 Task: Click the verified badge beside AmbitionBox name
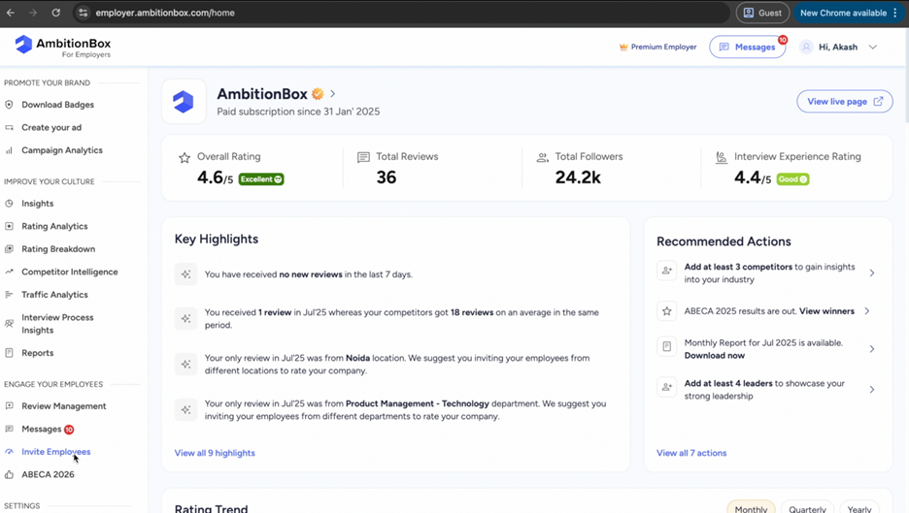click(318, 94)
